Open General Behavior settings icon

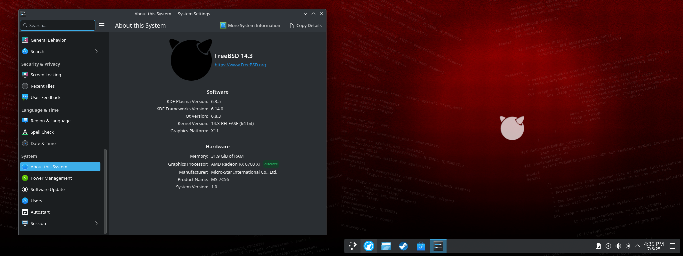[x=25, y=40]
